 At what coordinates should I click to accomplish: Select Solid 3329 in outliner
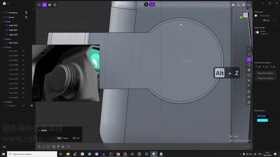click(x=13, y=34)
